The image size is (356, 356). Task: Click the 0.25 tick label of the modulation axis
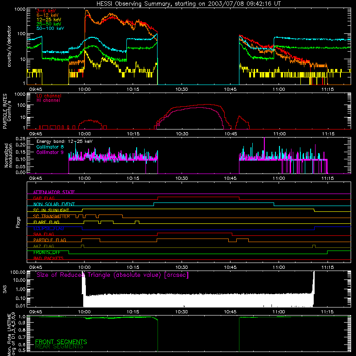point(20,138)
